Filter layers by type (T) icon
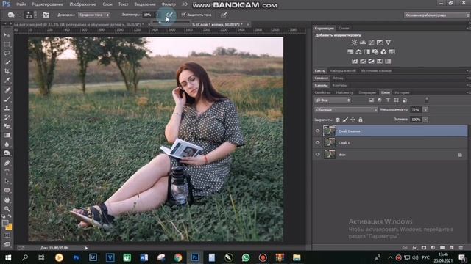Image resolution: width=471 pixels, height=264 pixels. tap(388, 100)
